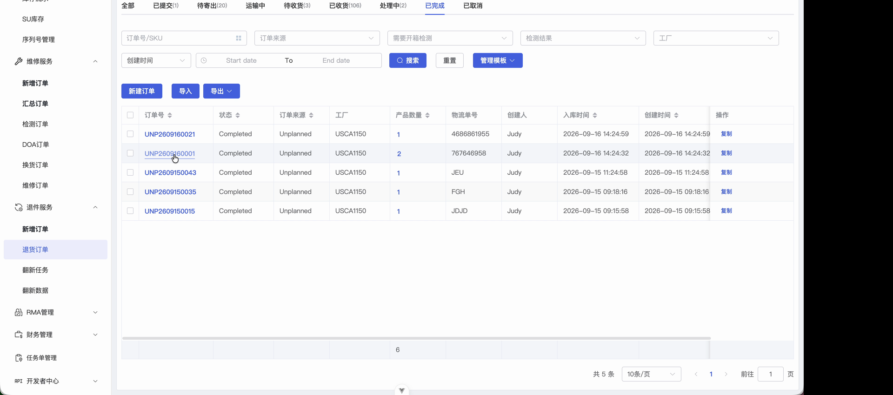893x395 pixels.
Task: Click the 维修服务 wrench icon
Action: click(19, 61)
